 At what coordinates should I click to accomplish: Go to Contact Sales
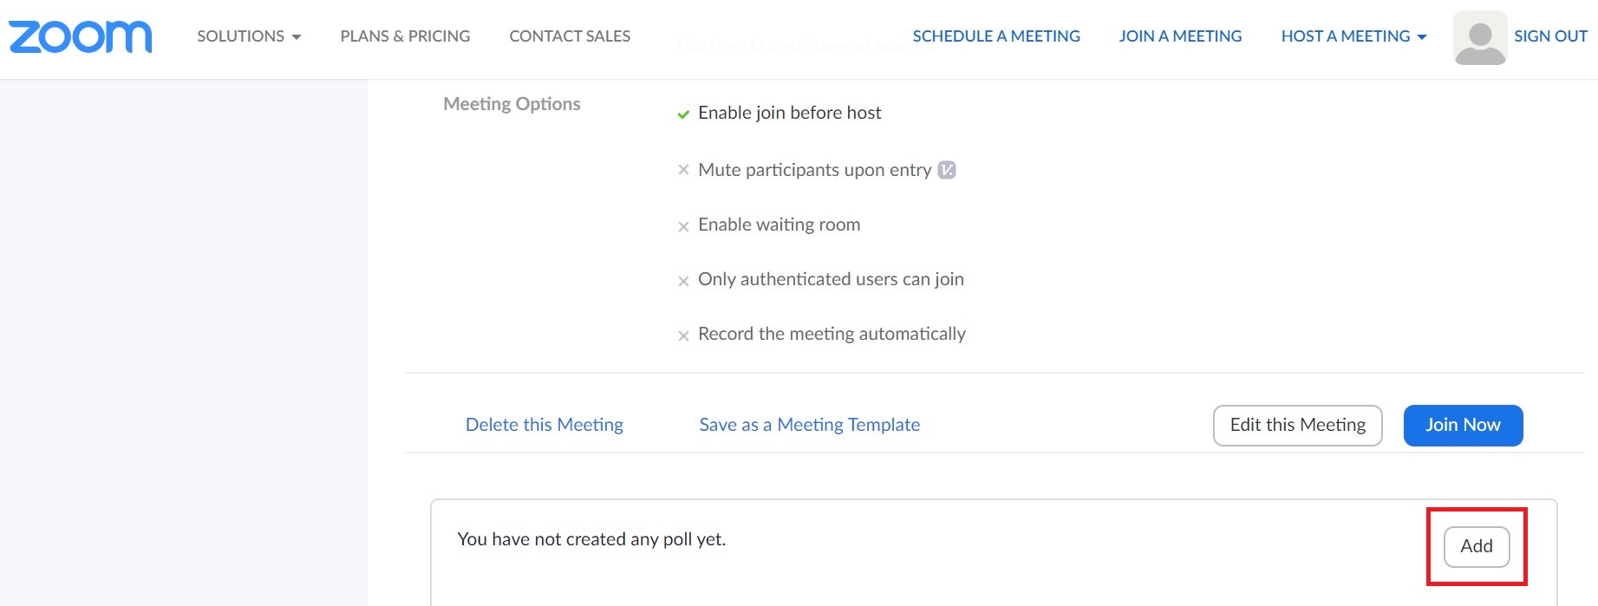570,36
